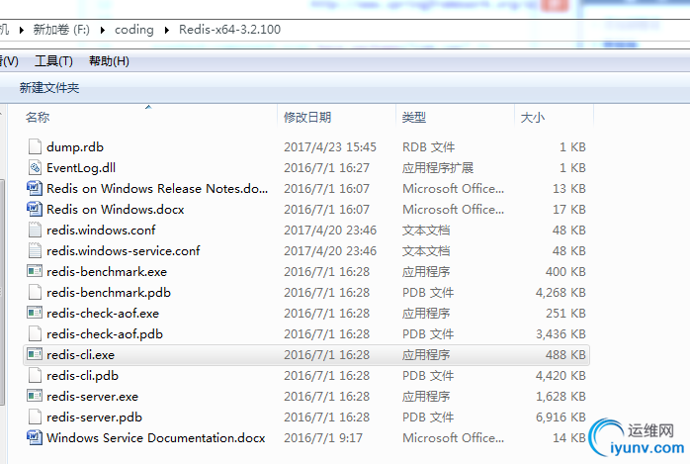Go to the coding folder breadcrumb

click(x=134, y=30)
